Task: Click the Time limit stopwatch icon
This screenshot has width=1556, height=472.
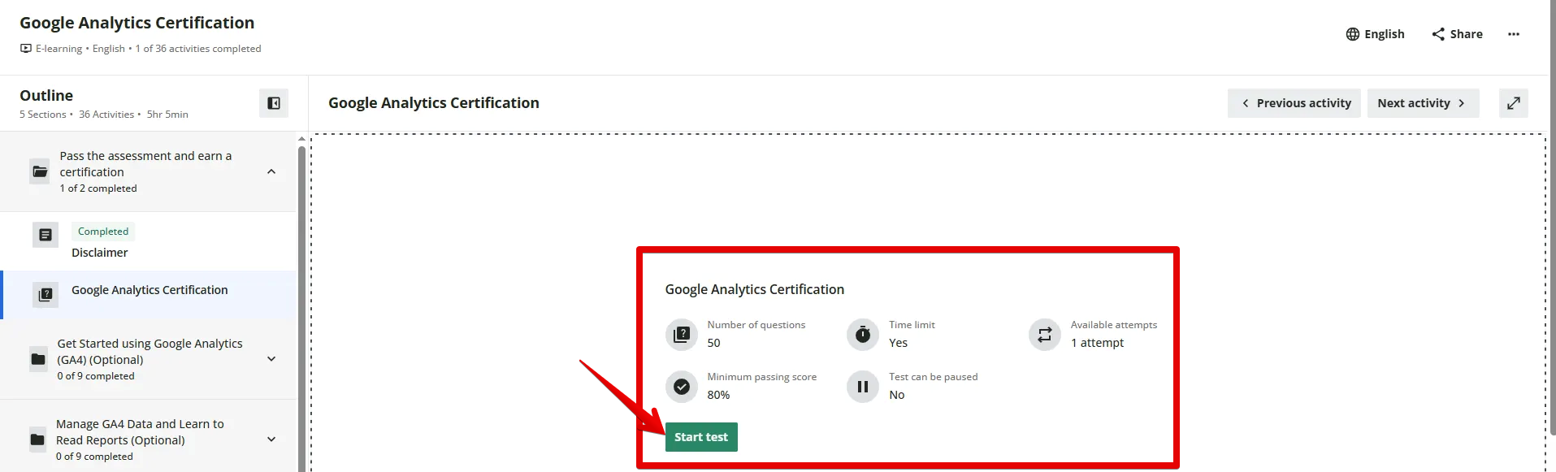Action: [863, 334]
